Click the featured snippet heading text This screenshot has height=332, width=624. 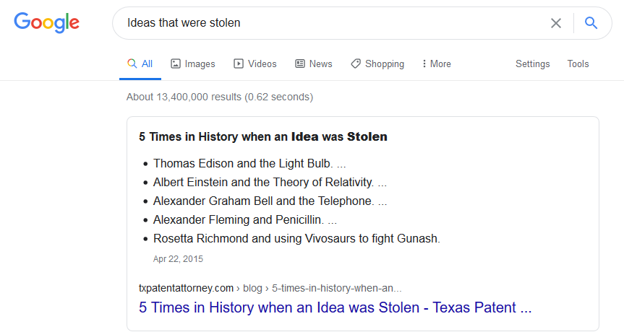coord(263,136)
